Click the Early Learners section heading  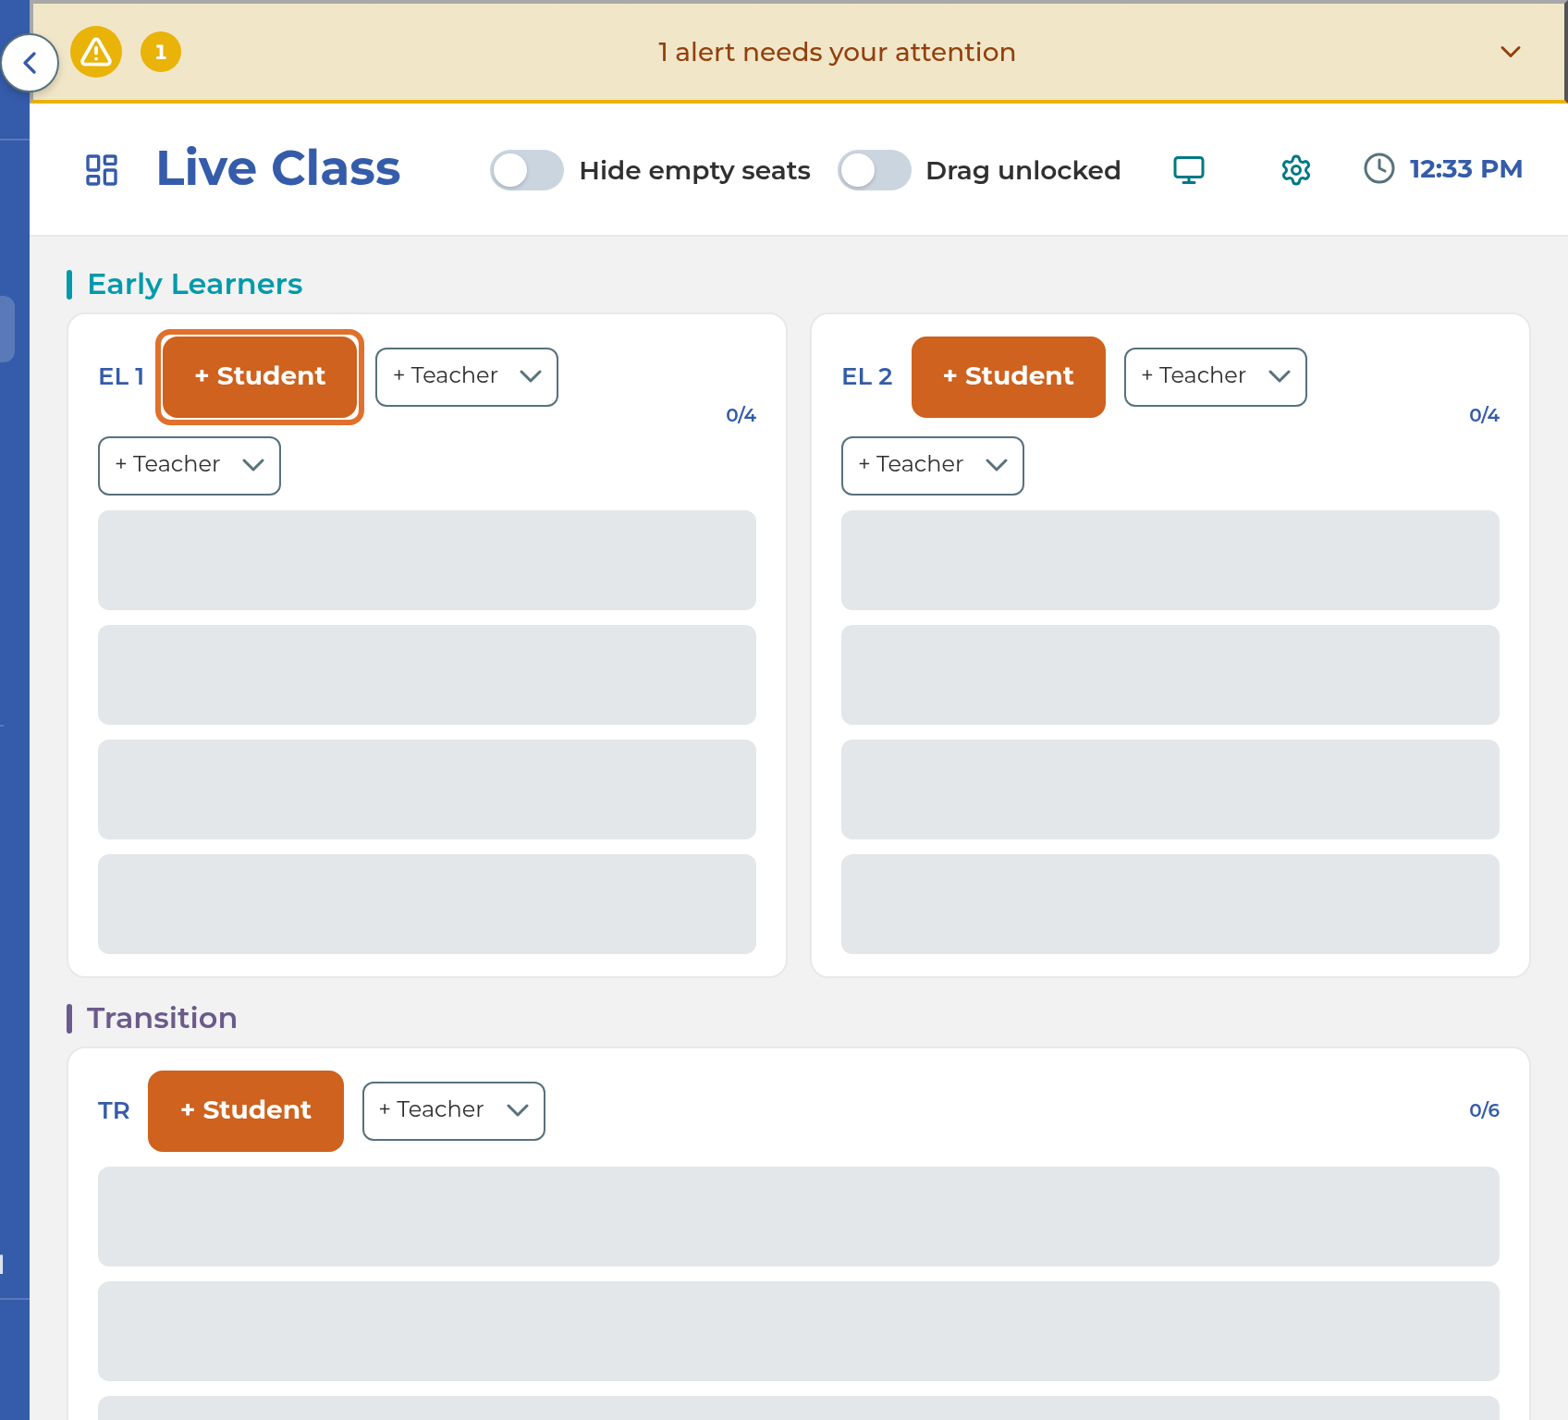coord(195,284)
